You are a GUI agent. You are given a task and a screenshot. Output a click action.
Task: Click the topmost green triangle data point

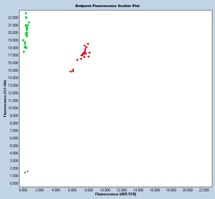[x=26, y=14]
